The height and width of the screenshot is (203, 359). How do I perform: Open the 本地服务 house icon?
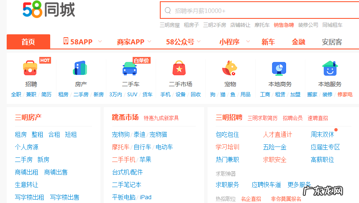(330, 68)
